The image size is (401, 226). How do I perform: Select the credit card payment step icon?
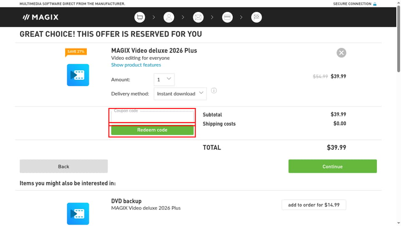tap(227, 17)
